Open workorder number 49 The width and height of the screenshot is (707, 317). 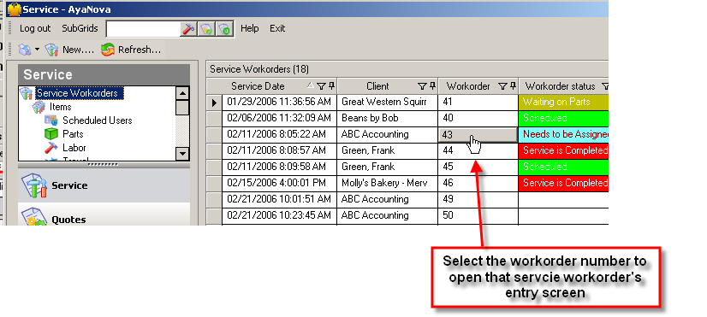pos(478,199)
